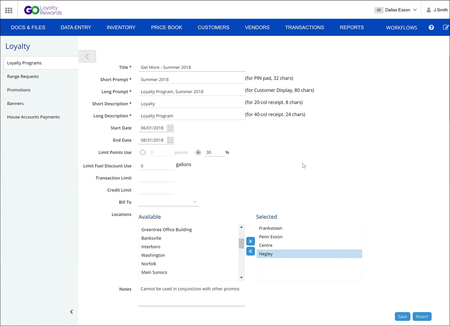This screenshot has width=450, height=326.
Task: Open the INVENTORY menu
Action: click(121, 27)
